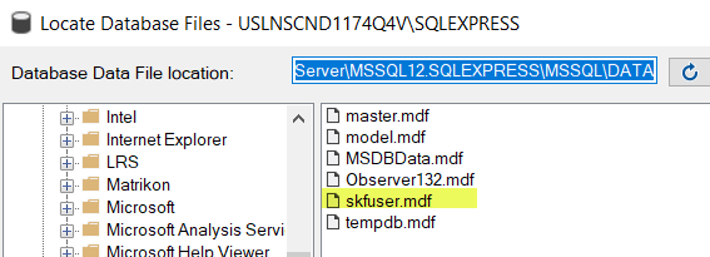Select the Matrikon folder in the tree
Image resolution: width=710 pixels, height=257 pixels.
(x=138, y=184)
